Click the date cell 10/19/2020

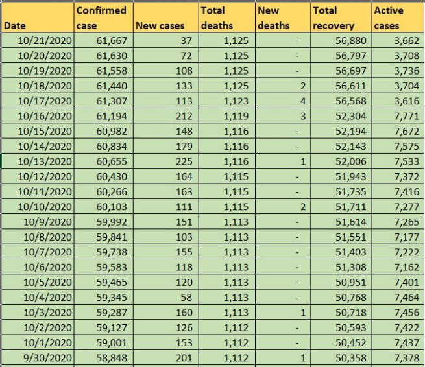click(x=38, y=71)
